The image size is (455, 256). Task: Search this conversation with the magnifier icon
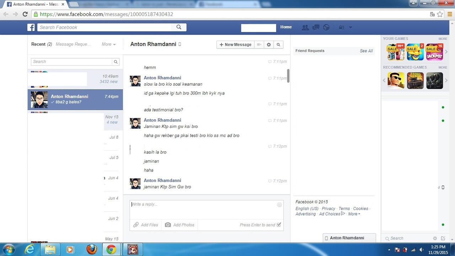pos(278,44)
